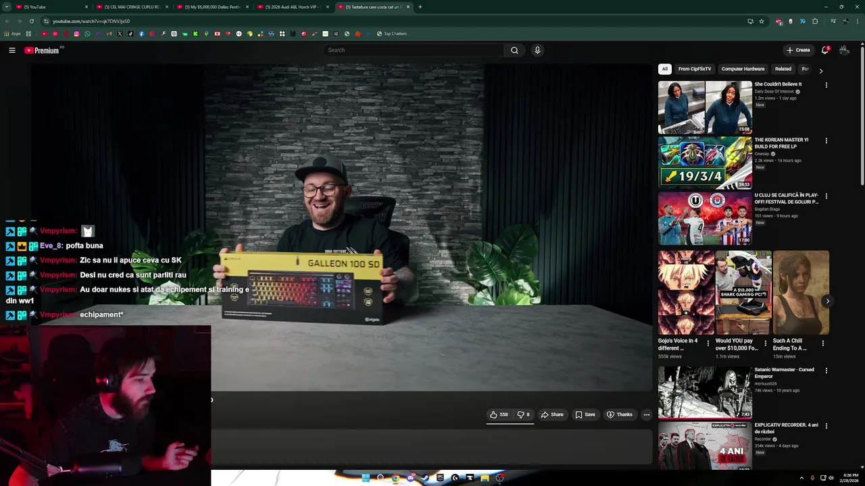Click the Create button
Image resolution: width=865 pixels, height=486 pixels.
coord(798,50)
